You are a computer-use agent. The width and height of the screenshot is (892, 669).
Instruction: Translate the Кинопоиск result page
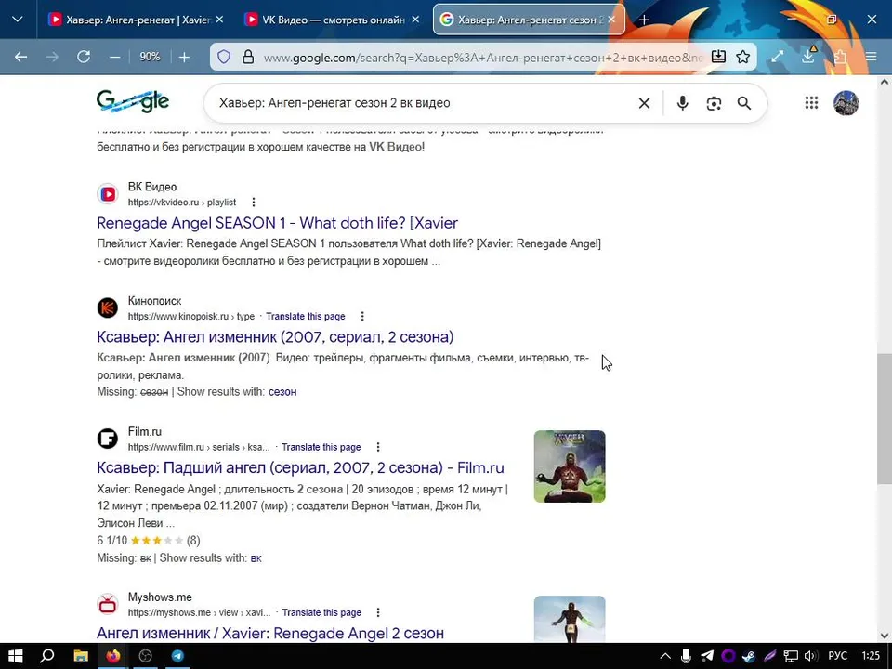(306, 316)
